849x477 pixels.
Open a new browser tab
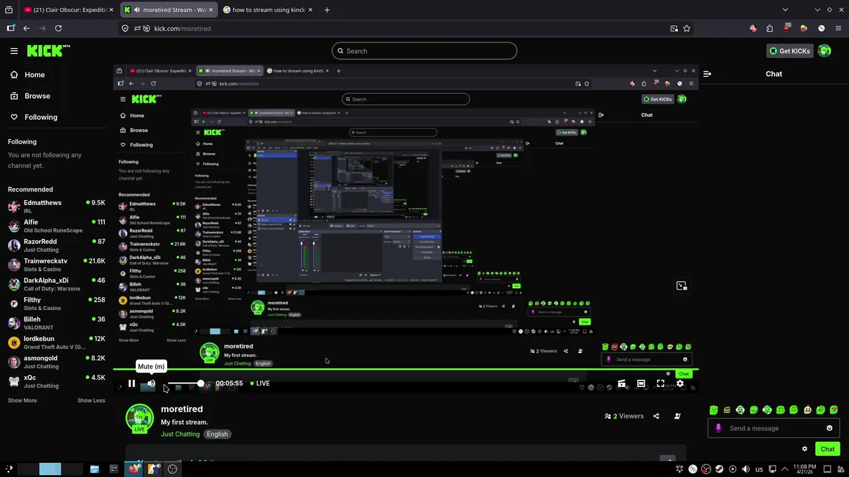pyautogui.click(x=326, y=10)
